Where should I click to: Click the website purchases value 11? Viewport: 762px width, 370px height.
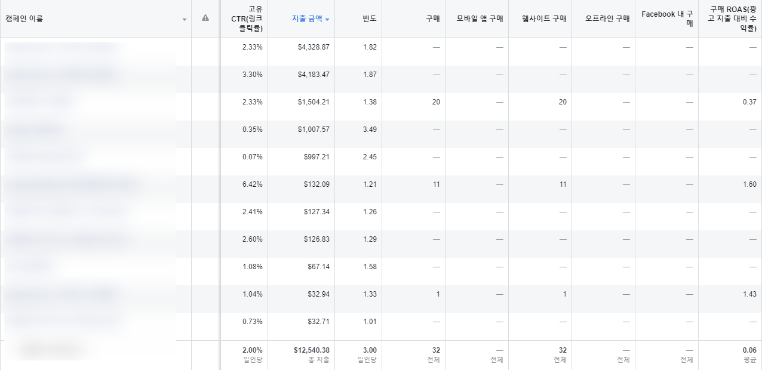(x=561, y=184)
